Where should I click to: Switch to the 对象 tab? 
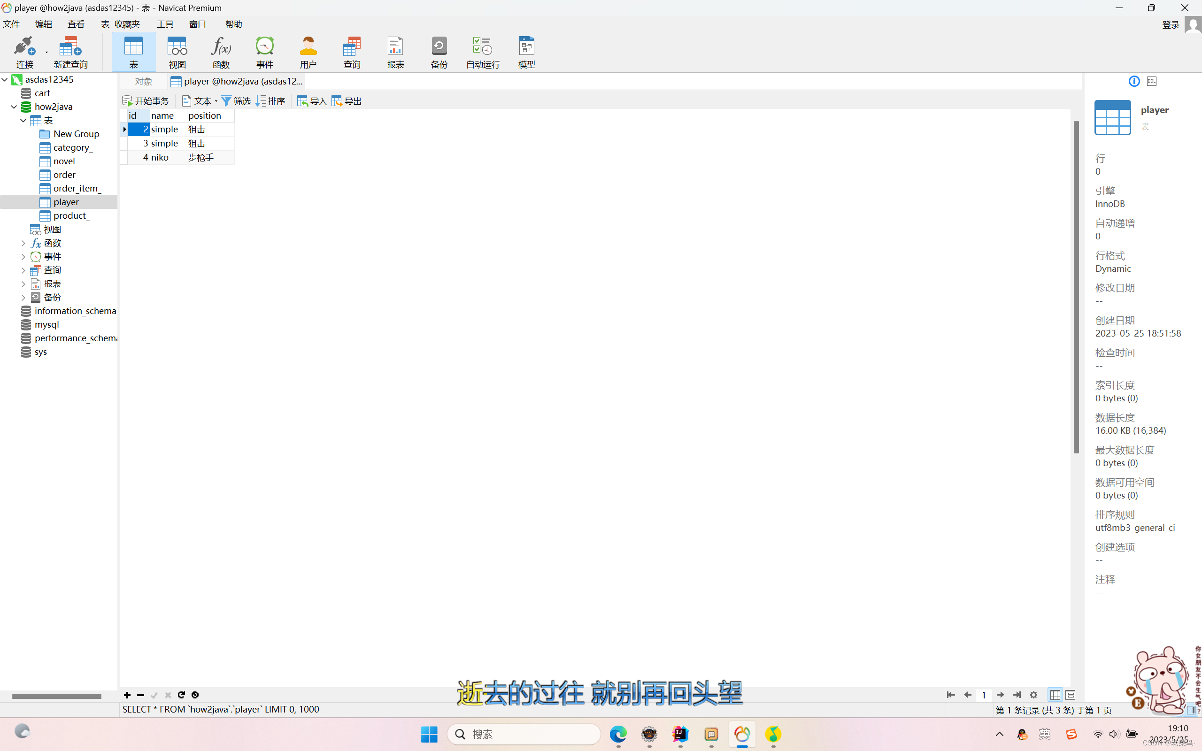coord(143,81)
